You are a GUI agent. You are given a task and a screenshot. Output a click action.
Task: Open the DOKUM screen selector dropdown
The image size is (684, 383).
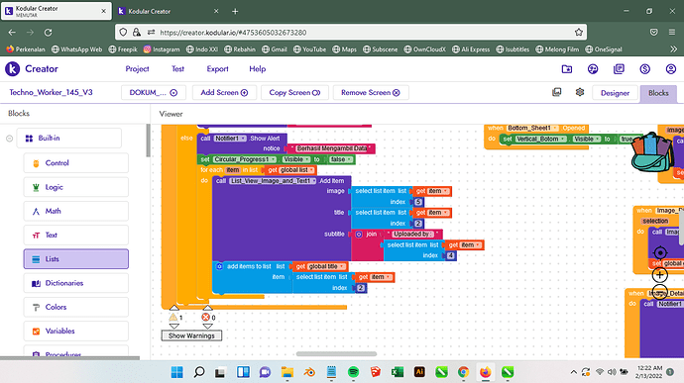click(153, 92)
